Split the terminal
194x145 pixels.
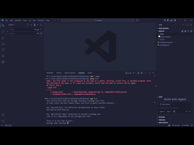[139, 73]
